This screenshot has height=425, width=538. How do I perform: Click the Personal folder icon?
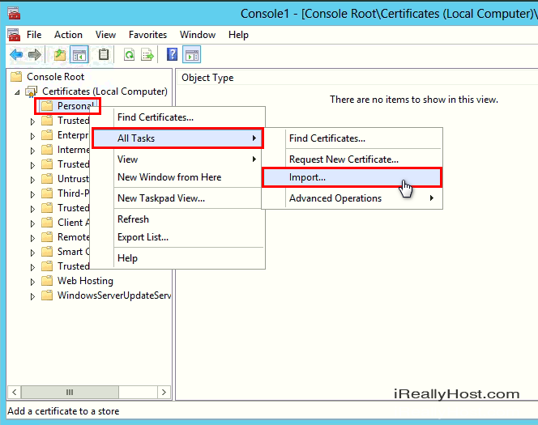pos(47,106)
